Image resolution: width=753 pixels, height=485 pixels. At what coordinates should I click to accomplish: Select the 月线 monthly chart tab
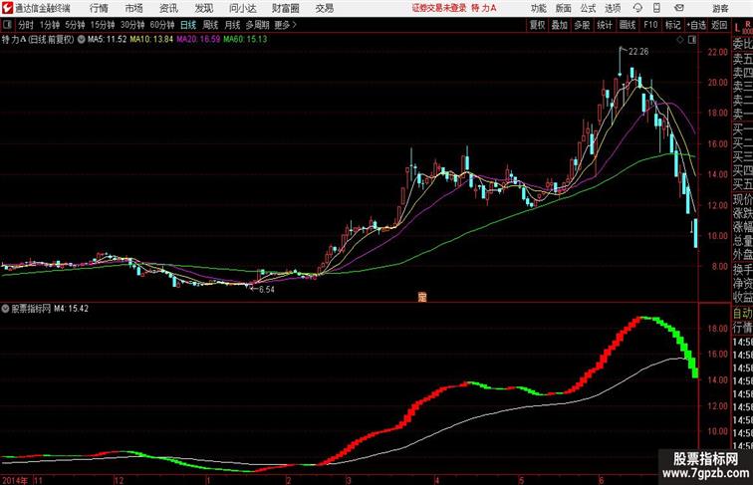click(232, 25)
